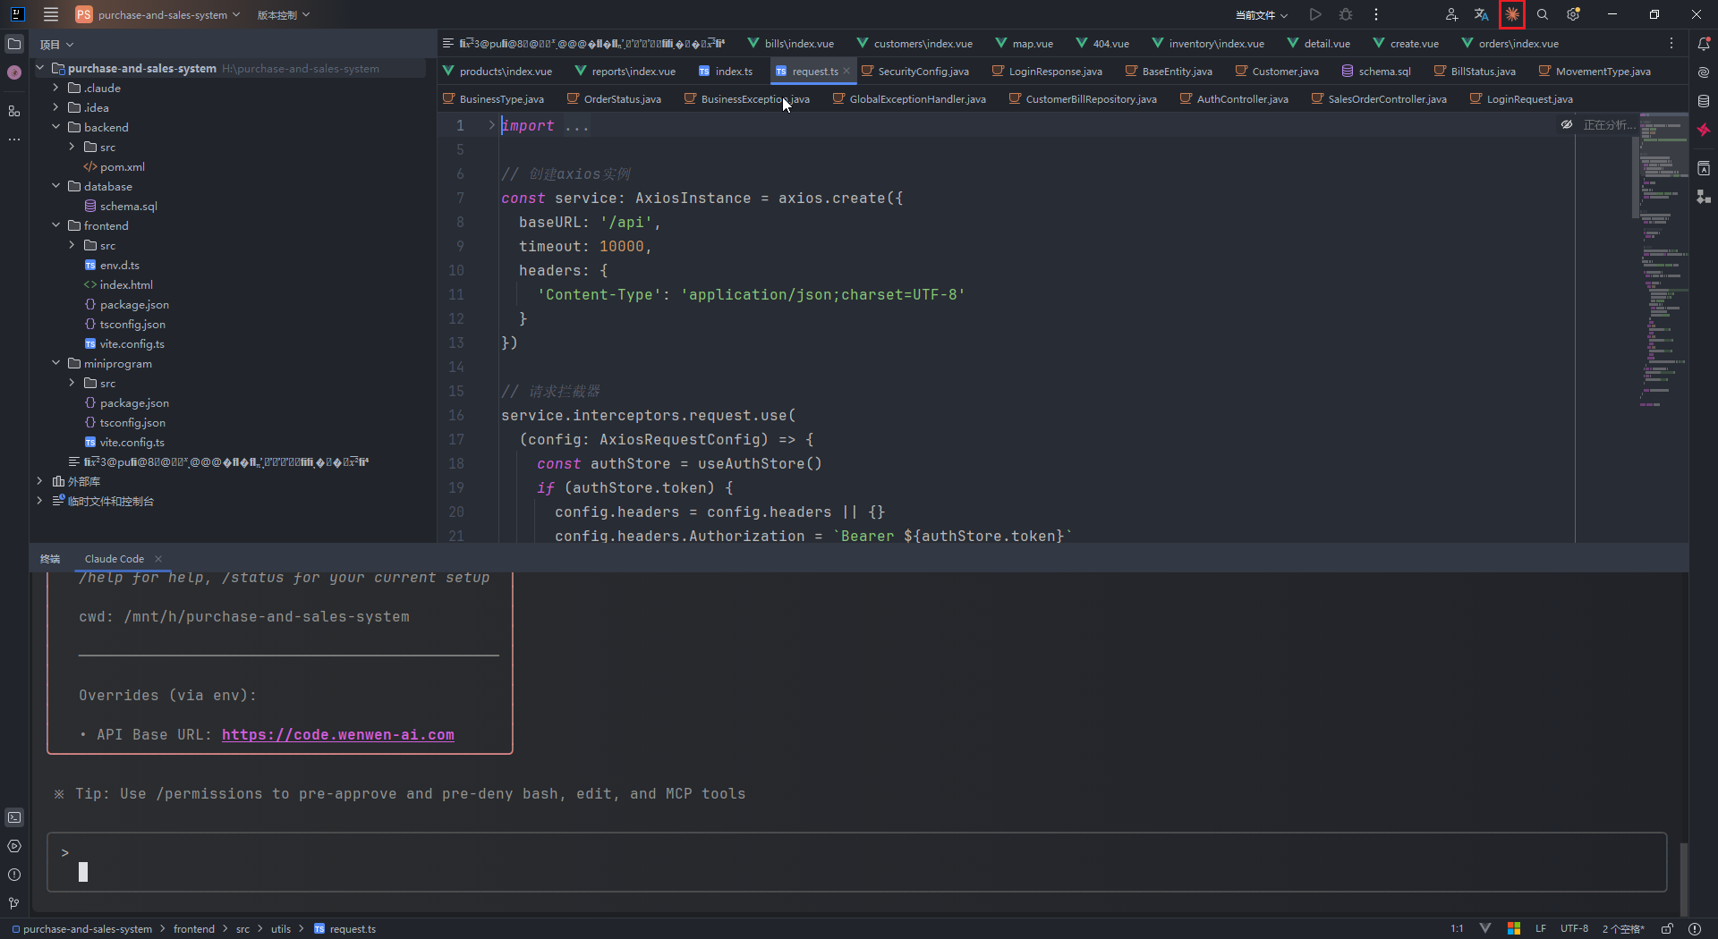Open the main hamburger menu
This screenshot has width=1718, height=939.
51,14
